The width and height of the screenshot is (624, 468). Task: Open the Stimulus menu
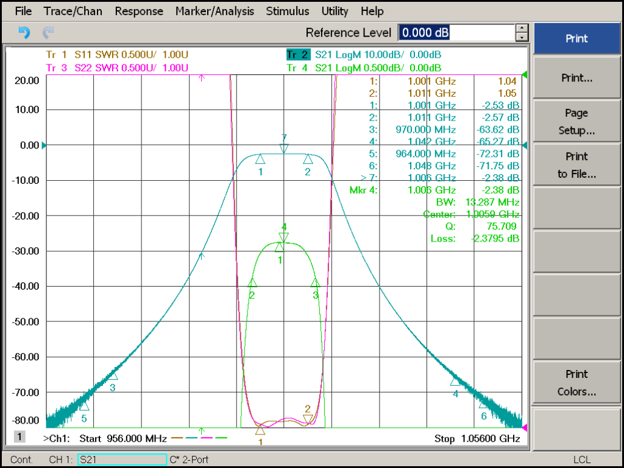(x=288, y=11)
